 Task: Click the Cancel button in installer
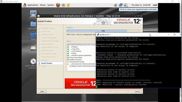(137, 91)
